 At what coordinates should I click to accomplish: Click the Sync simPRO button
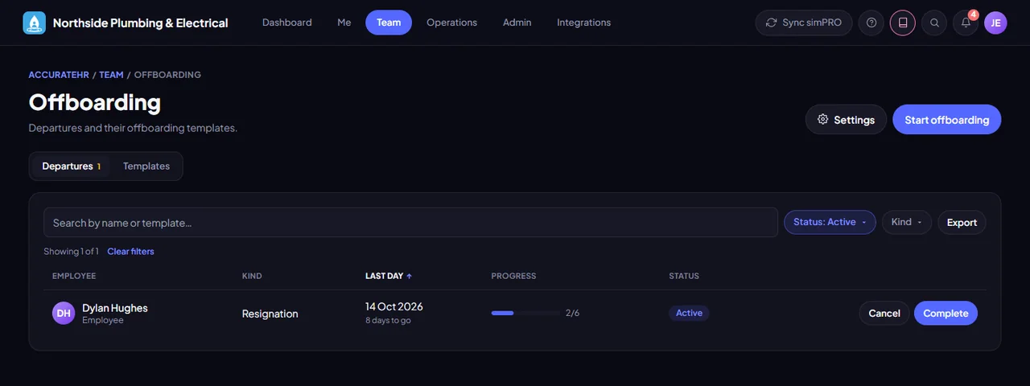click(804, 23)
